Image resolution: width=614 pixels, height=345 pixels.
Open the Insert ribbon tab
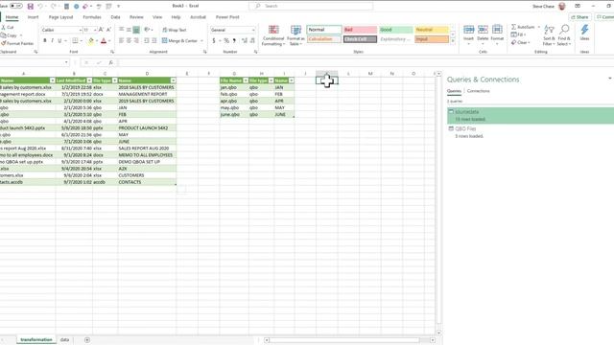33,17
